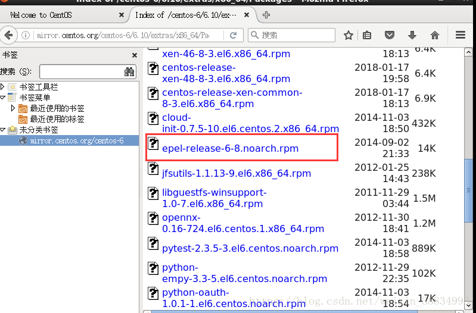Open the cloud-init-0.7.5-10 rpm link
This screenshot has height=313, width=476.
point(250,123)
